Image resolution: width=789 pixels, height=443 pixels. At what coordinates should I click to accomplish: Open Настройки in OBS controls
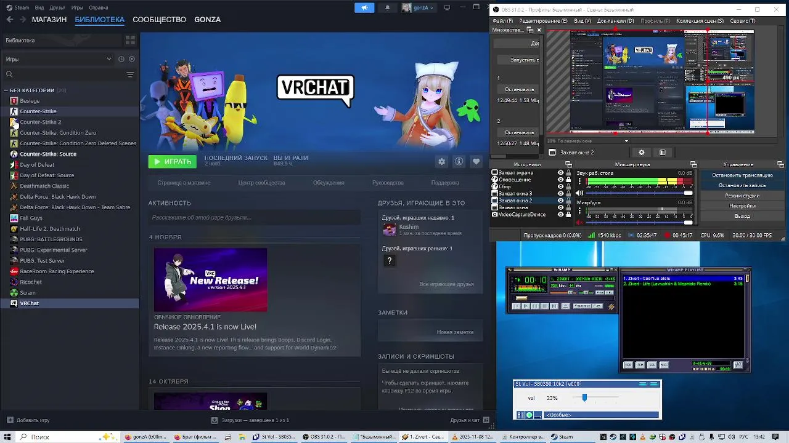pyautogui.click(x=742, y=206)
